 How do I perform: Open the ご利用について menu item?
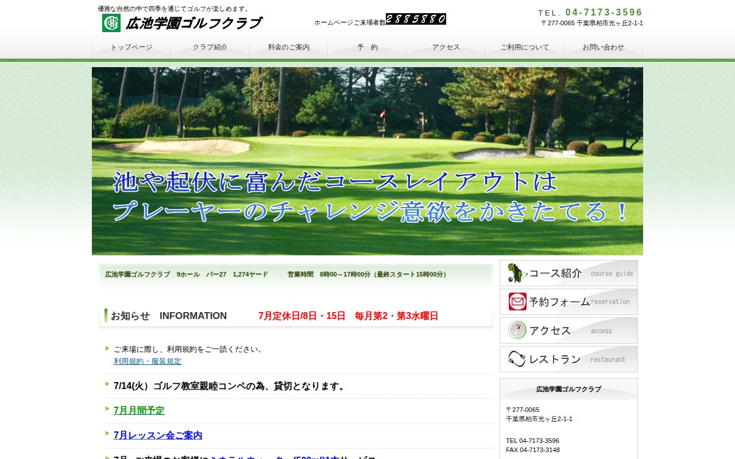pos(525,48)
